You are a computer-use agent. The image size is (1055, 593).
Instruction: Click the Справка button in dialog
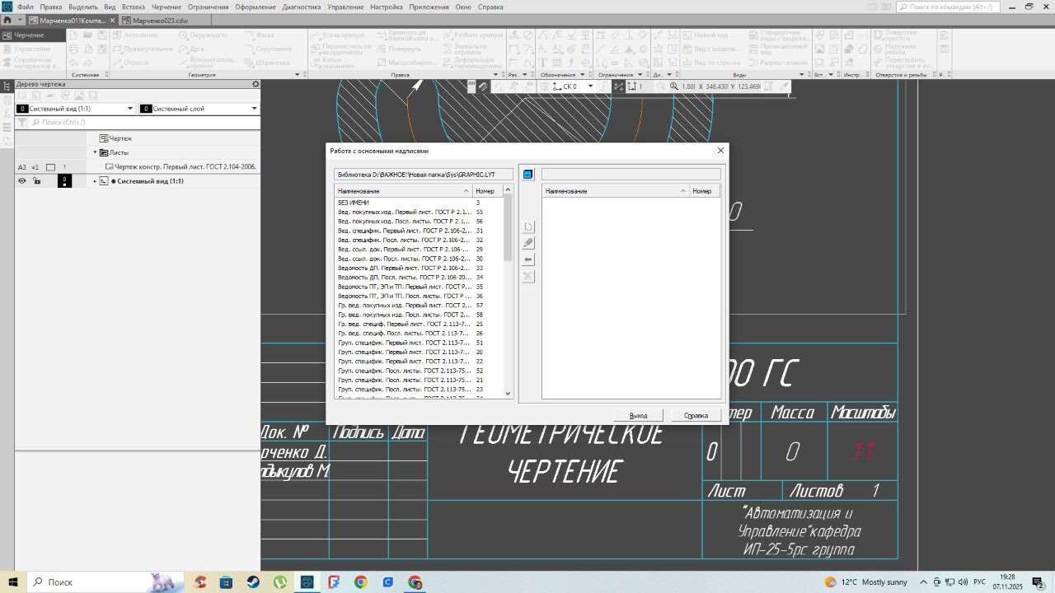(x=696, y=415)
